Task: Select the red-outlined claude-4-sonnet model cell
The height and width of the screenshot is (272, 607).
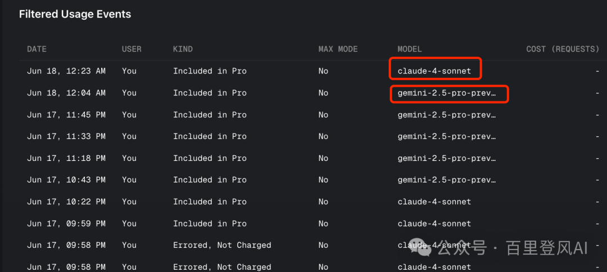Action: [x=435, y=69]
